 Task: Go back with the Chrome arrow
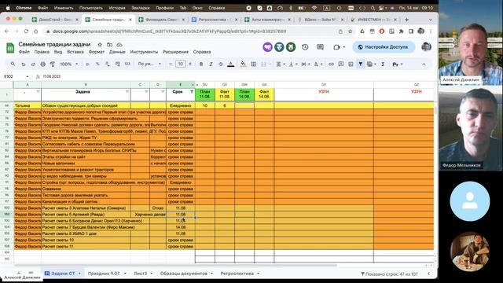(7, 31)
